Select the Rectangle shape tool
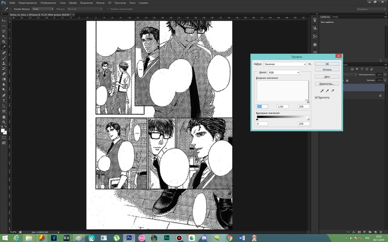This screenshot has height=242, width=388. pyautogui.click(x=4, y=111)
